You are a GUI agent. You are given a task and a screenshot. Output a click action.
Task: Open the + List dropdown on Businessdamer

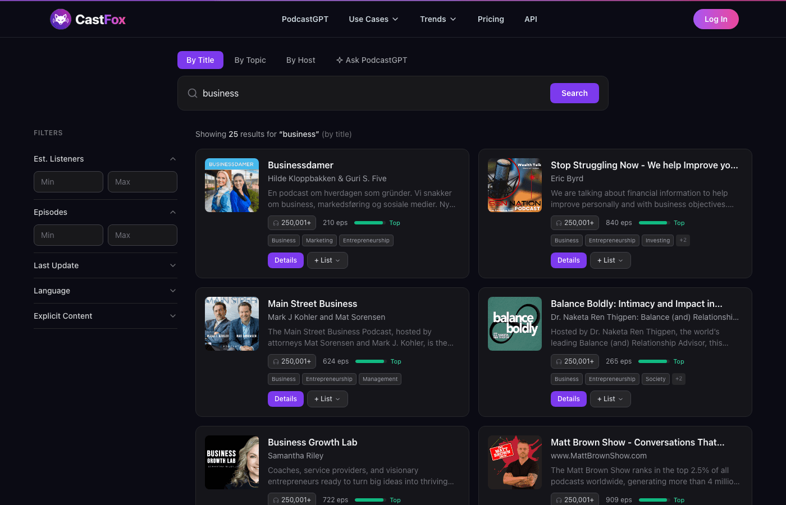click(327, 260)
